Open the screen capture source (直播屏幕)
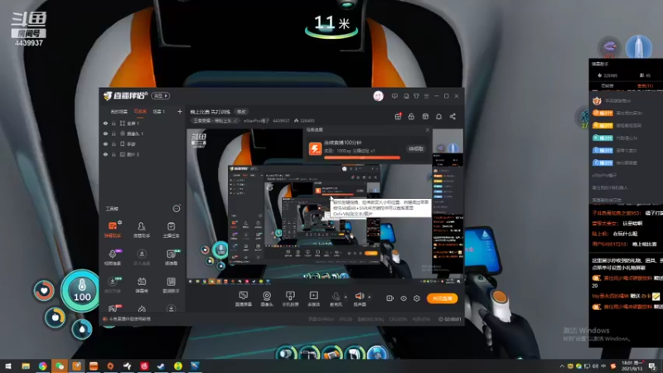 click(243, 298)
